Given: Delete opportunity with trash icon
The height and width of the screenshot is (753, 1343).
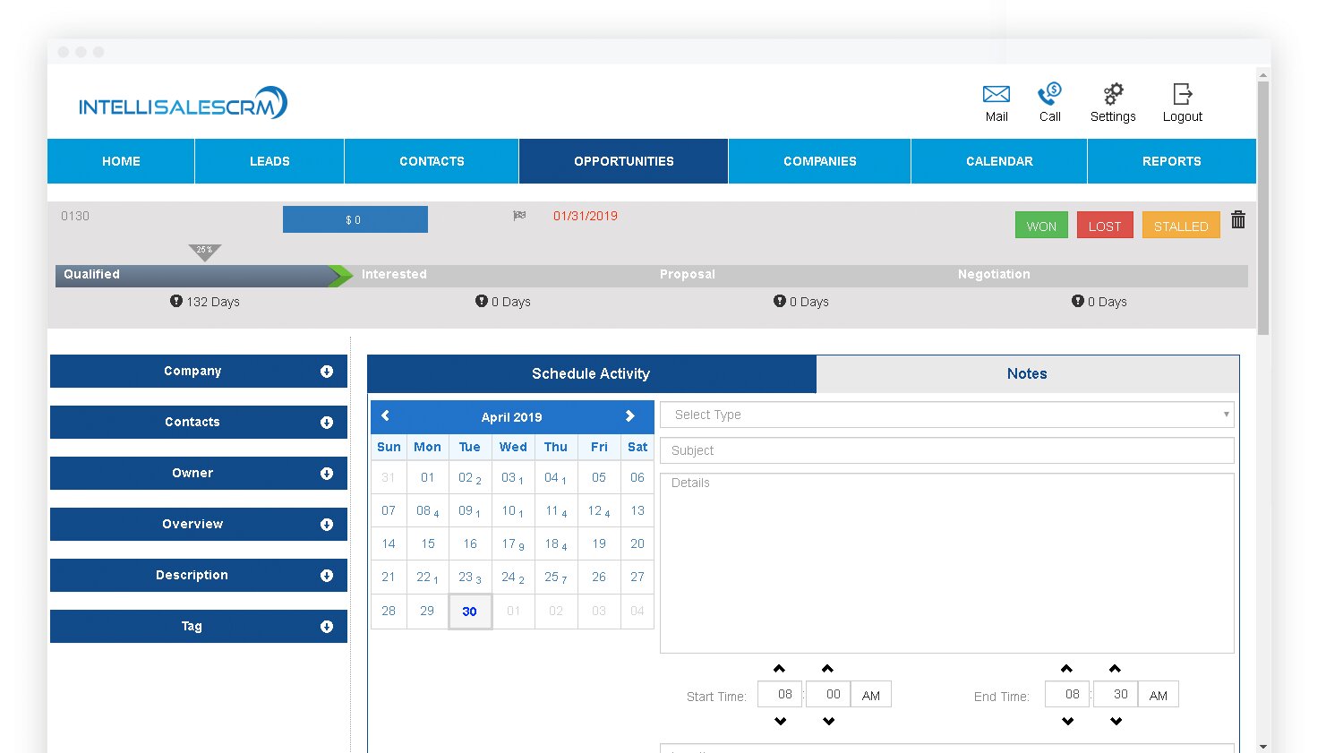Looking at the screenshot, I should [x=1238, y=220].
